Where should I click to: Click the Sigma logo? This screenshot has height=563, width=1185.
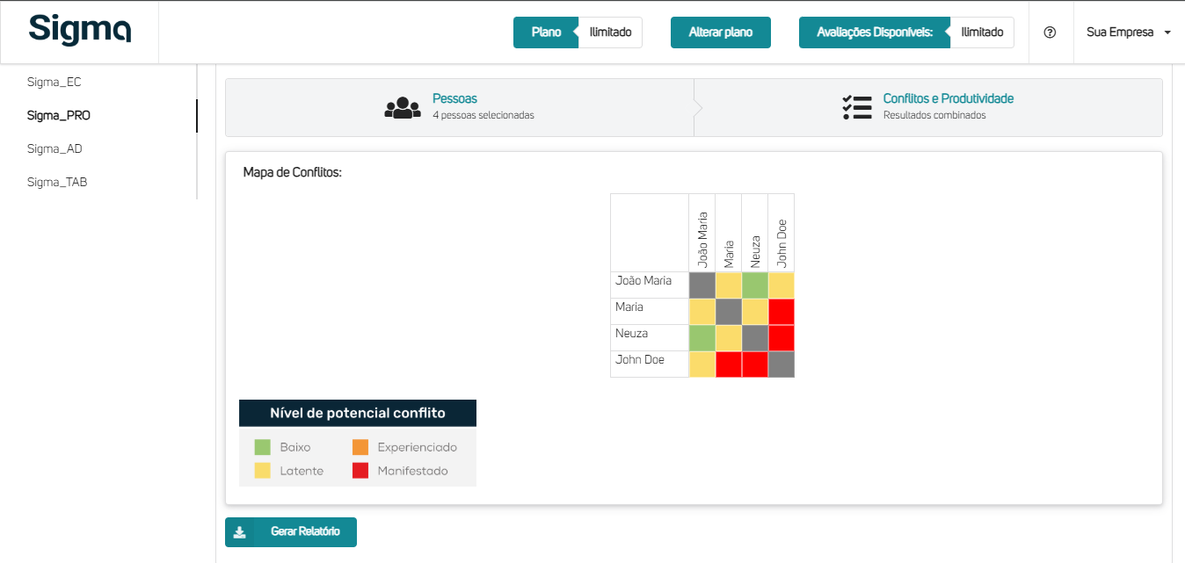[80, 30]
